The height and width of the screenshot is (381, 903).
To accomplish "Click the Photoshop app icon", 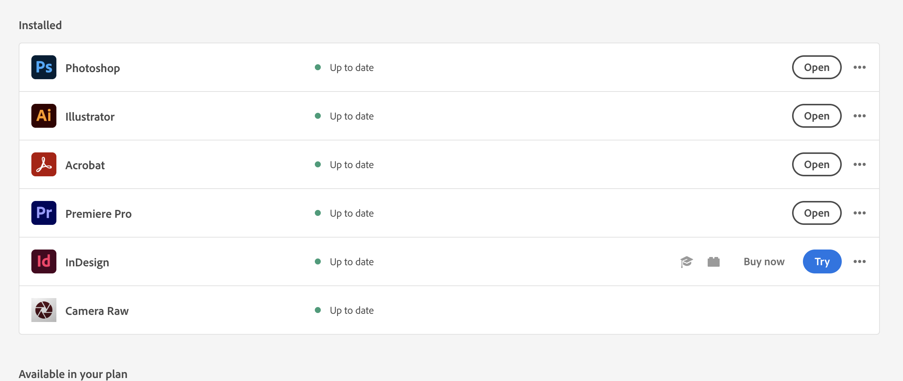I will click(x=44, y=67).
